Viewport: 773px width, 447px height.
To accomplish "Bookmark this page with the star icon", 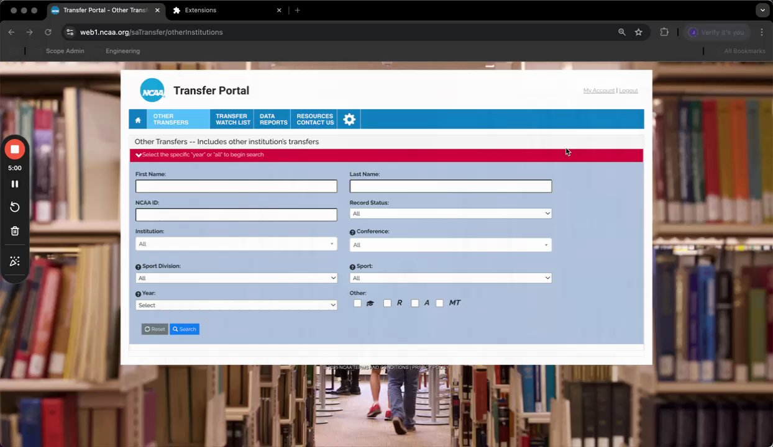I will tap(638, 32).
